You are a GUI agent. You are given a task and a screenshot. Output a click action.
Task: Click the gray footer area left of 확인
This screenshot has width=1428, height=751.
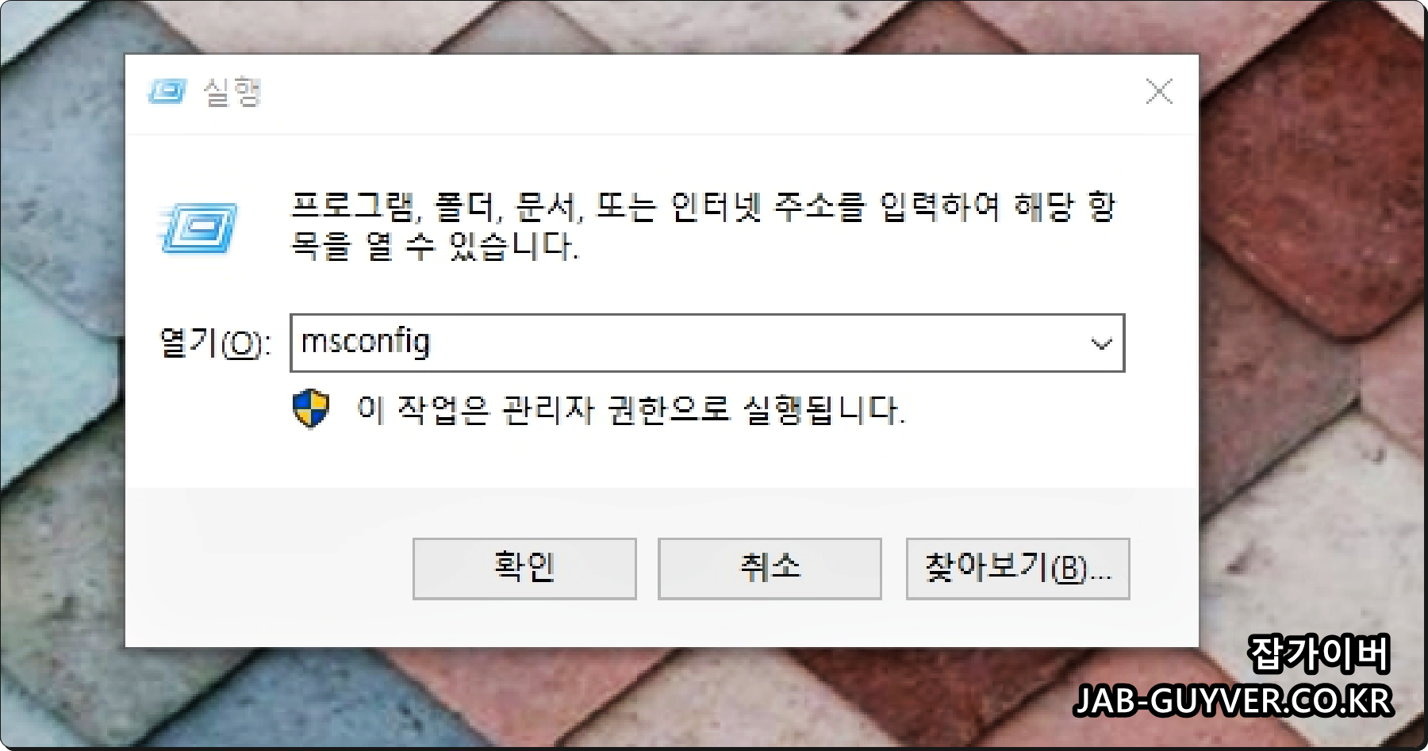coord(268,568)
